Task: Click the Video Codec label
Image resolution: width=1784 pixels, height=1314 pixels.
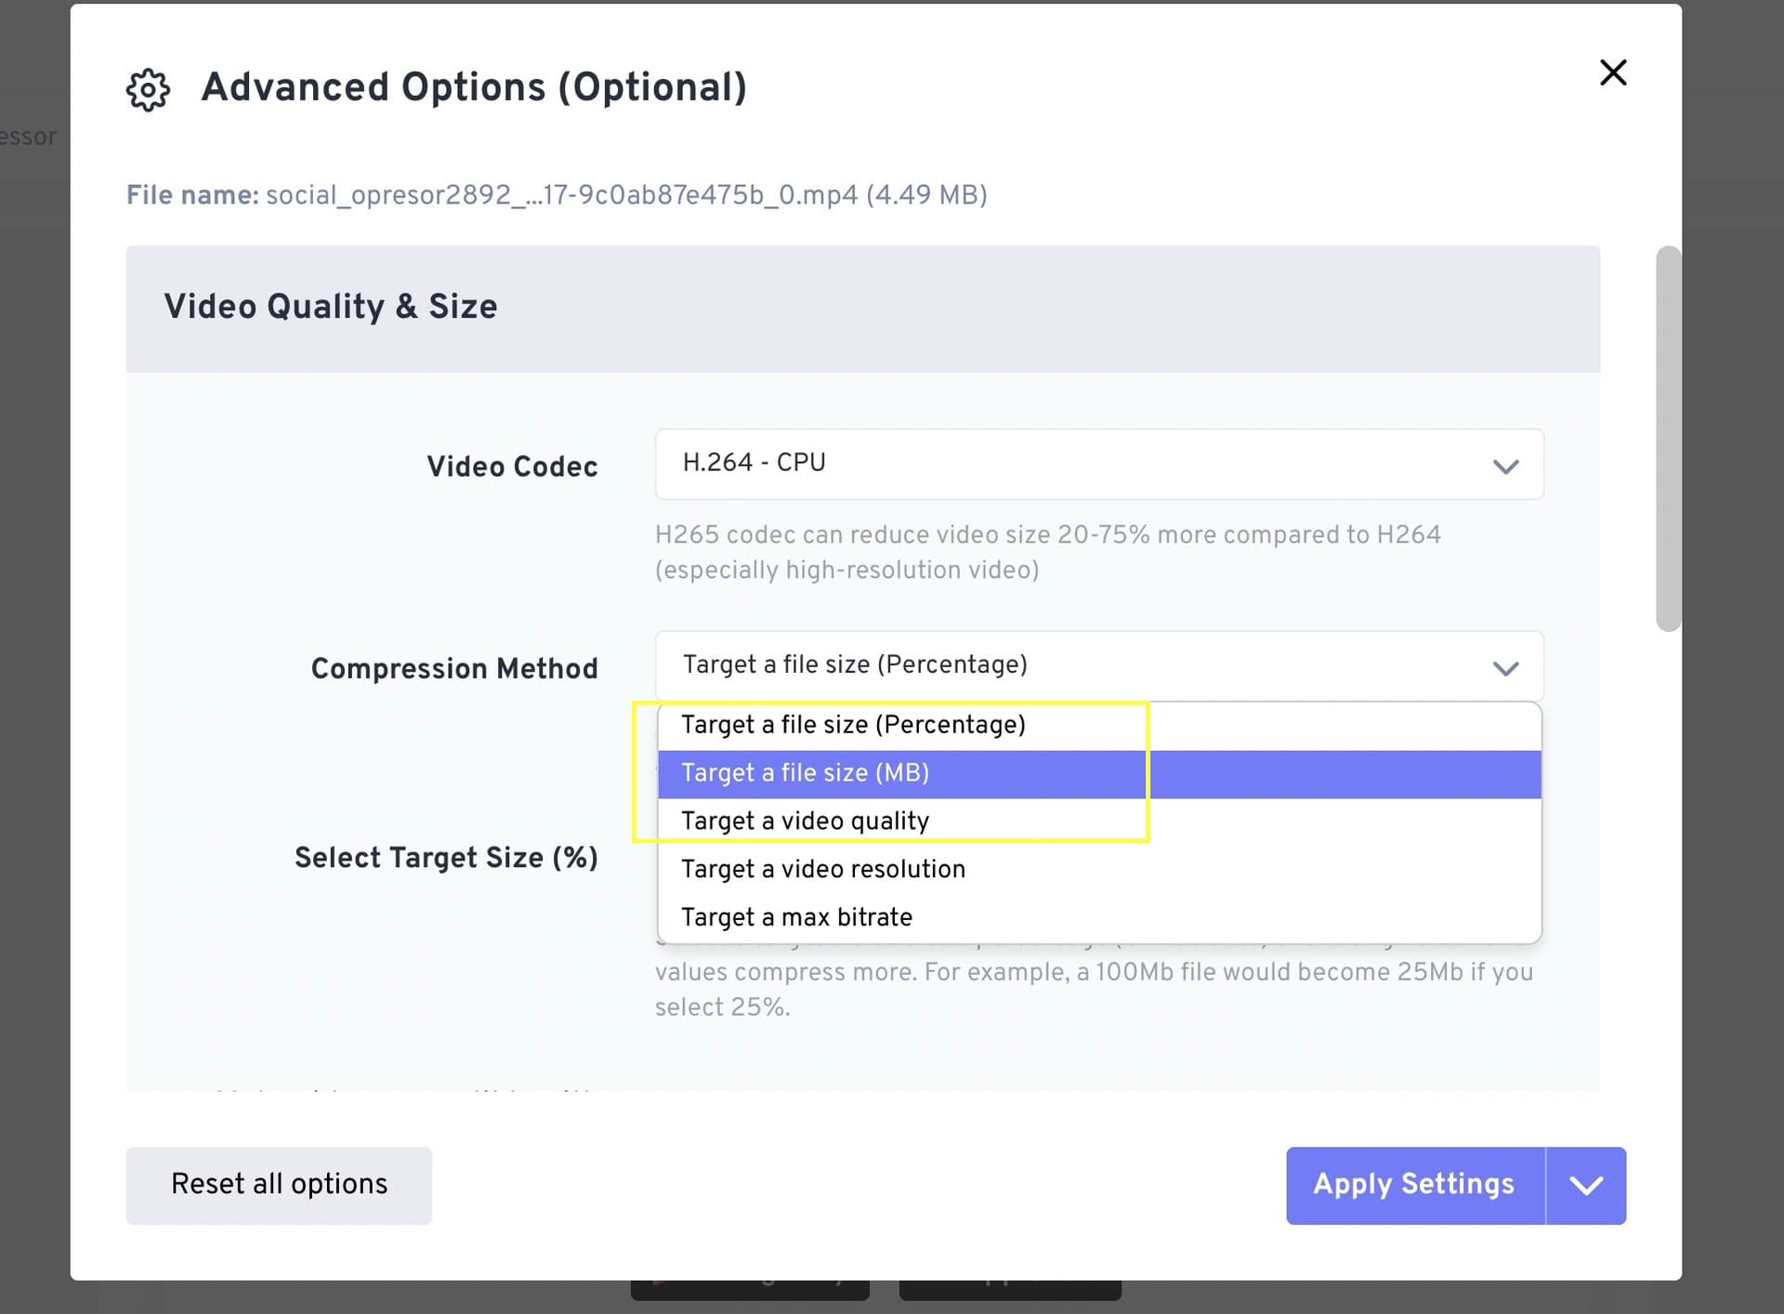Action: pos(512,466)
